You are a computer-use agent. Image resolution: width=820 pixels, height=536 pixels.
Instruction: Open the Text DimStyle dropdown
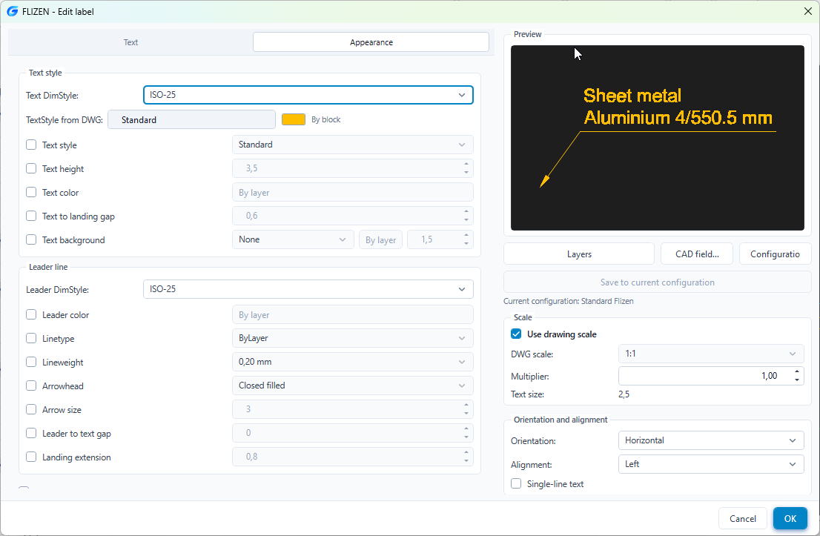point(308,95)
